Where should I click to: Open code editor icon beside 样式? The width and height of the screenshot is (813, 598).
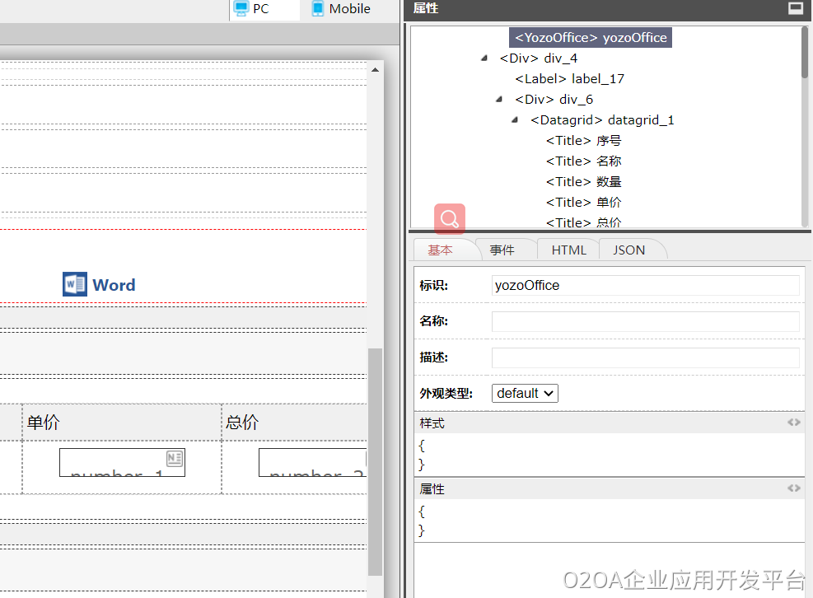pos(793,422)
